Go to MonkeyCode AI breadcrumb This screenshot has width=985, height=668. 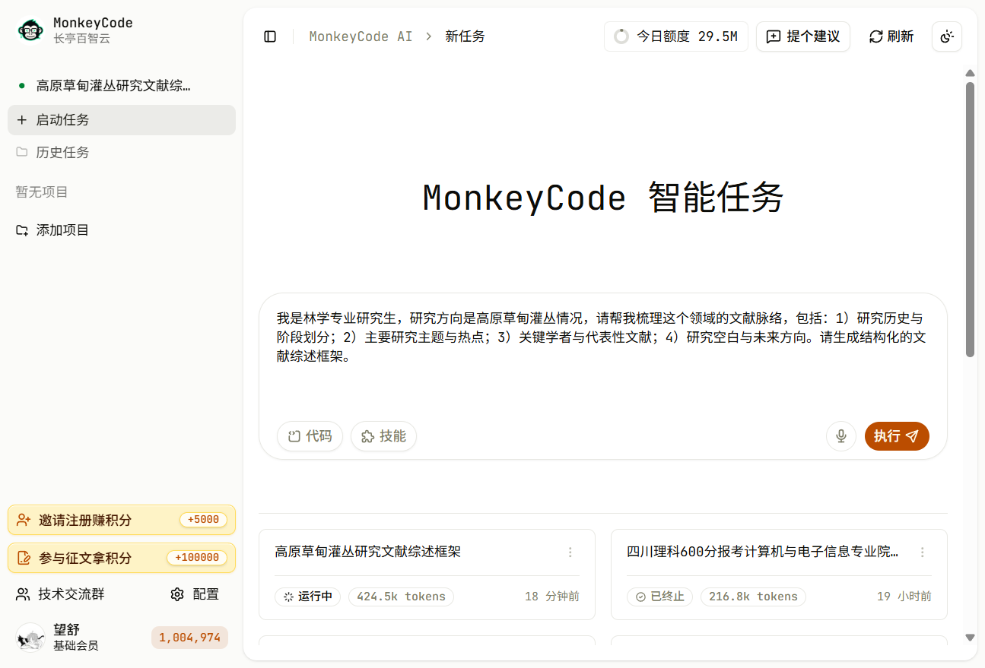pos(361,36)
